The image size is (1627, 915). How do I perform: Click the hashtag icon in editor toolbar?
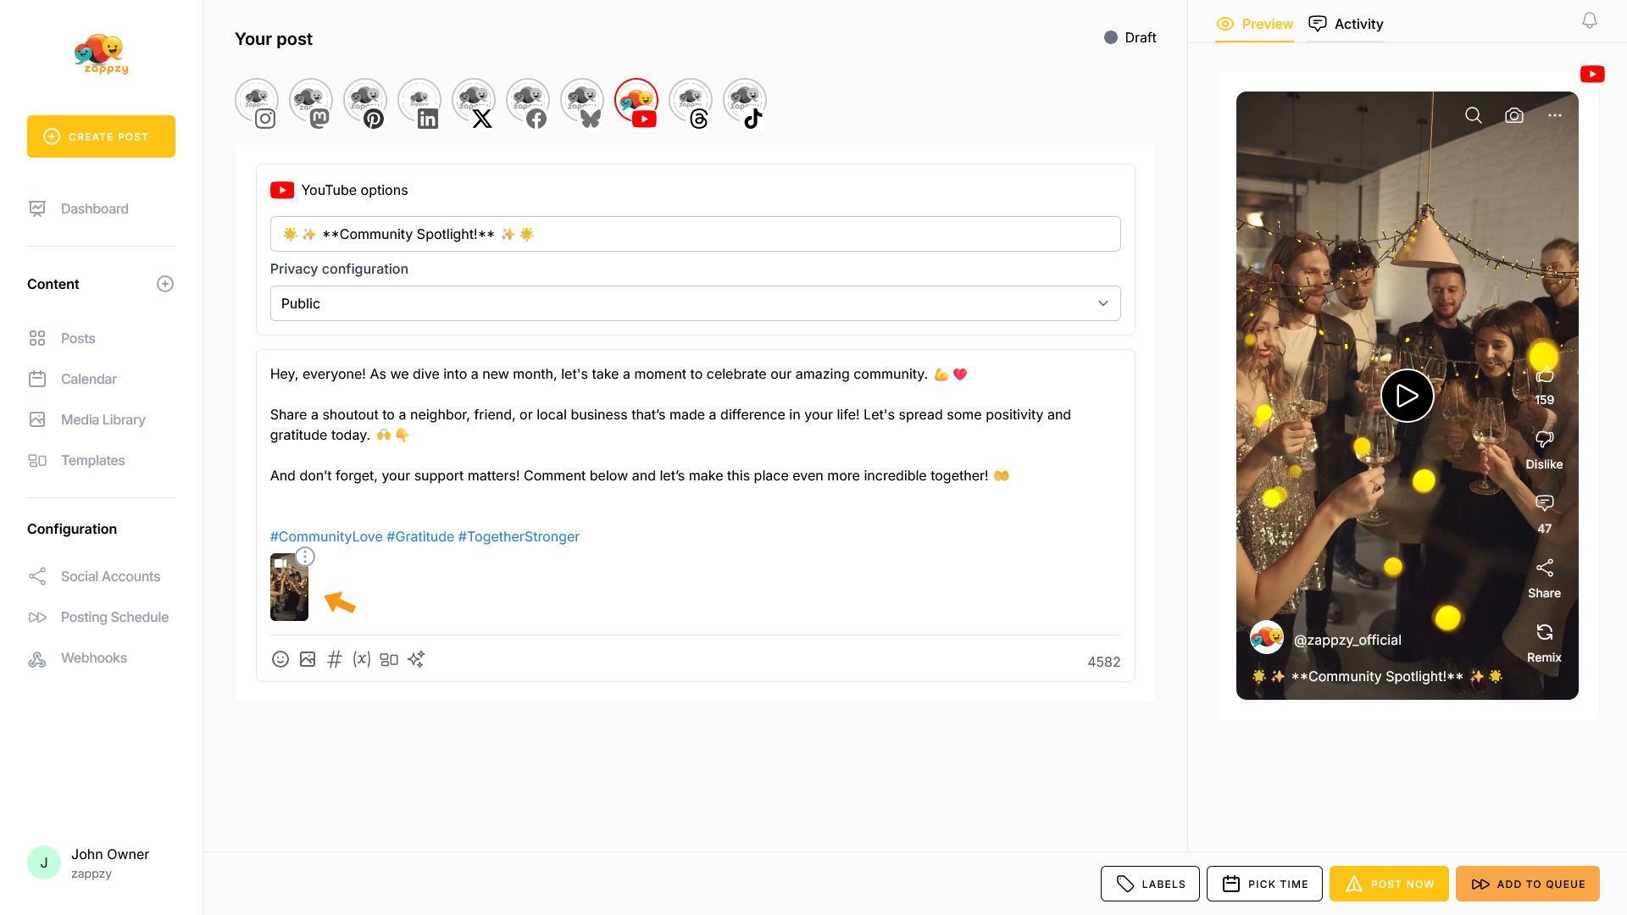[x=335, y=659]
